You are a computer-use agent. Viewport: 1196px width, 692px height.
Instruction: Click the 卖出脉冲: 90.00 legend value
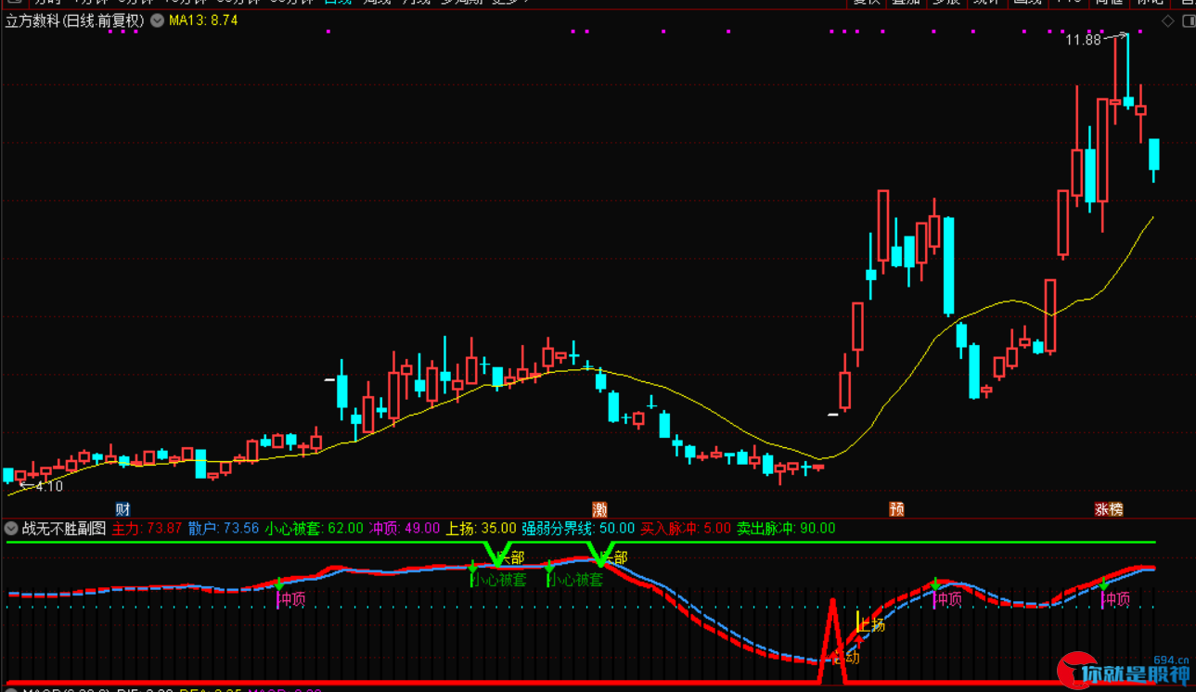[786, 529]
